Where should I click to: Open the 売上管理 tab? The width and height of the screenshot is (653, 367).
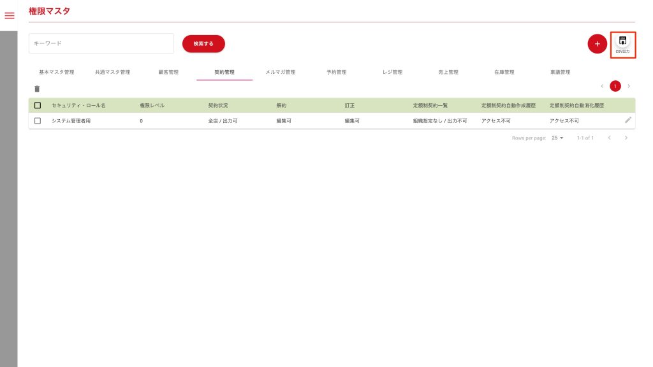448,73
